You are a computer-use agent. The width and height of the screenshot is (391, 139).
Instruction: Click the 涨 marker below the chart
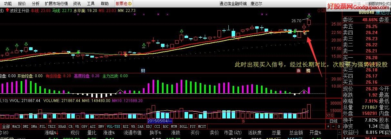tap(299, 70)
